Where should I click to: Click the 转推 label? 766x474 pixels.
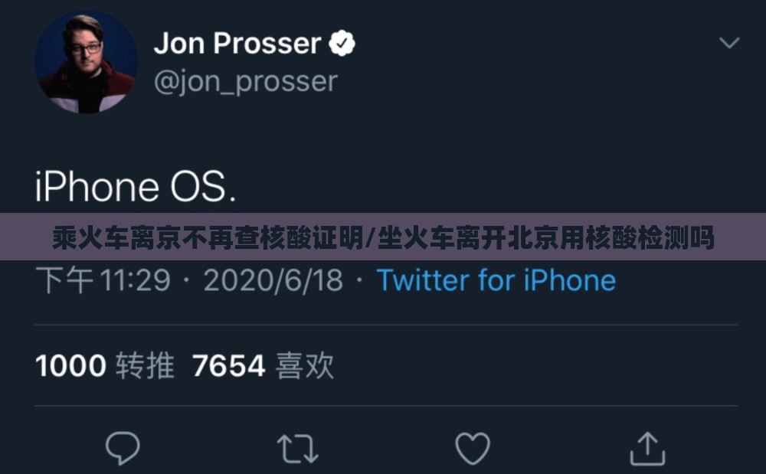(x=145, y=365)
